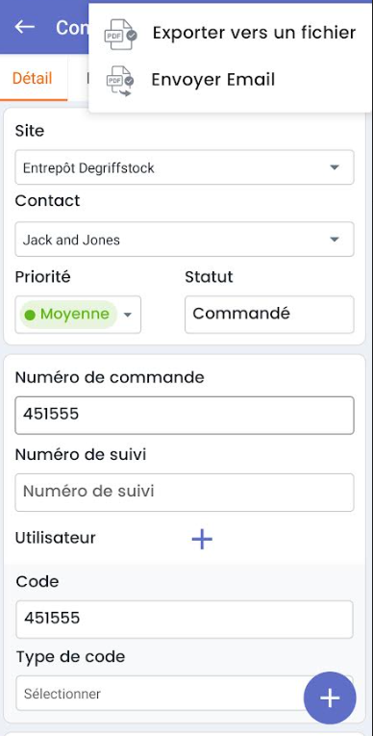Click the Statut field showing Commandé

(269, 315)
